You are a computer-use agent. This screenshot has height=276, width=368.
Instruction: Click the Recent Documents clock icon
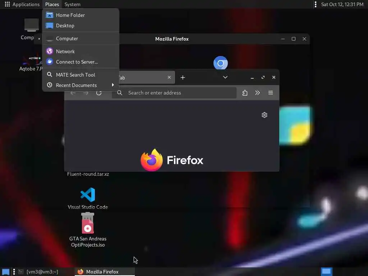[x=50, y=85]
